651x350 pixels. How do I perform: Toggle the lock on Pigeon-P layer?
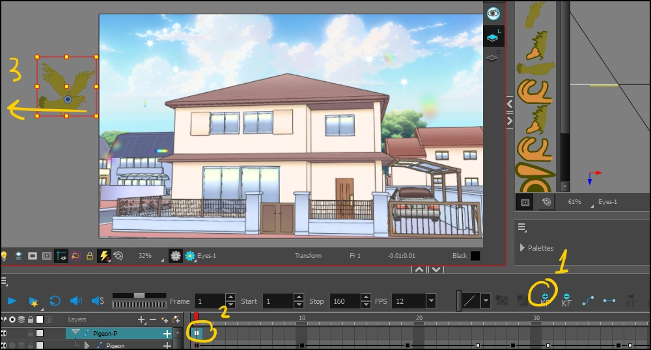coord(29,333)
